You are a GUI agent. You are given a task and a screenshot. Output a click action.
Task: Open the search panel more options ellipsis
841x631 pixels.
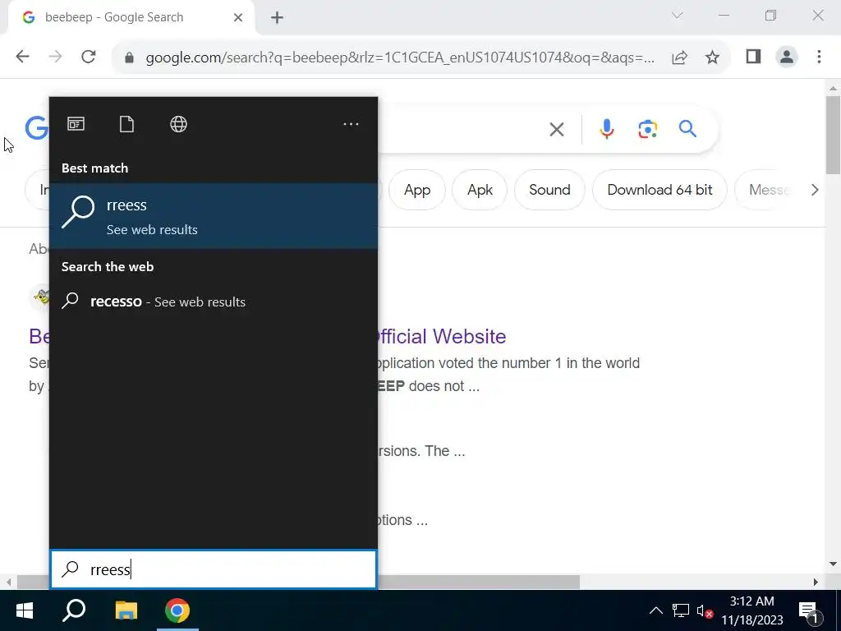351,124
